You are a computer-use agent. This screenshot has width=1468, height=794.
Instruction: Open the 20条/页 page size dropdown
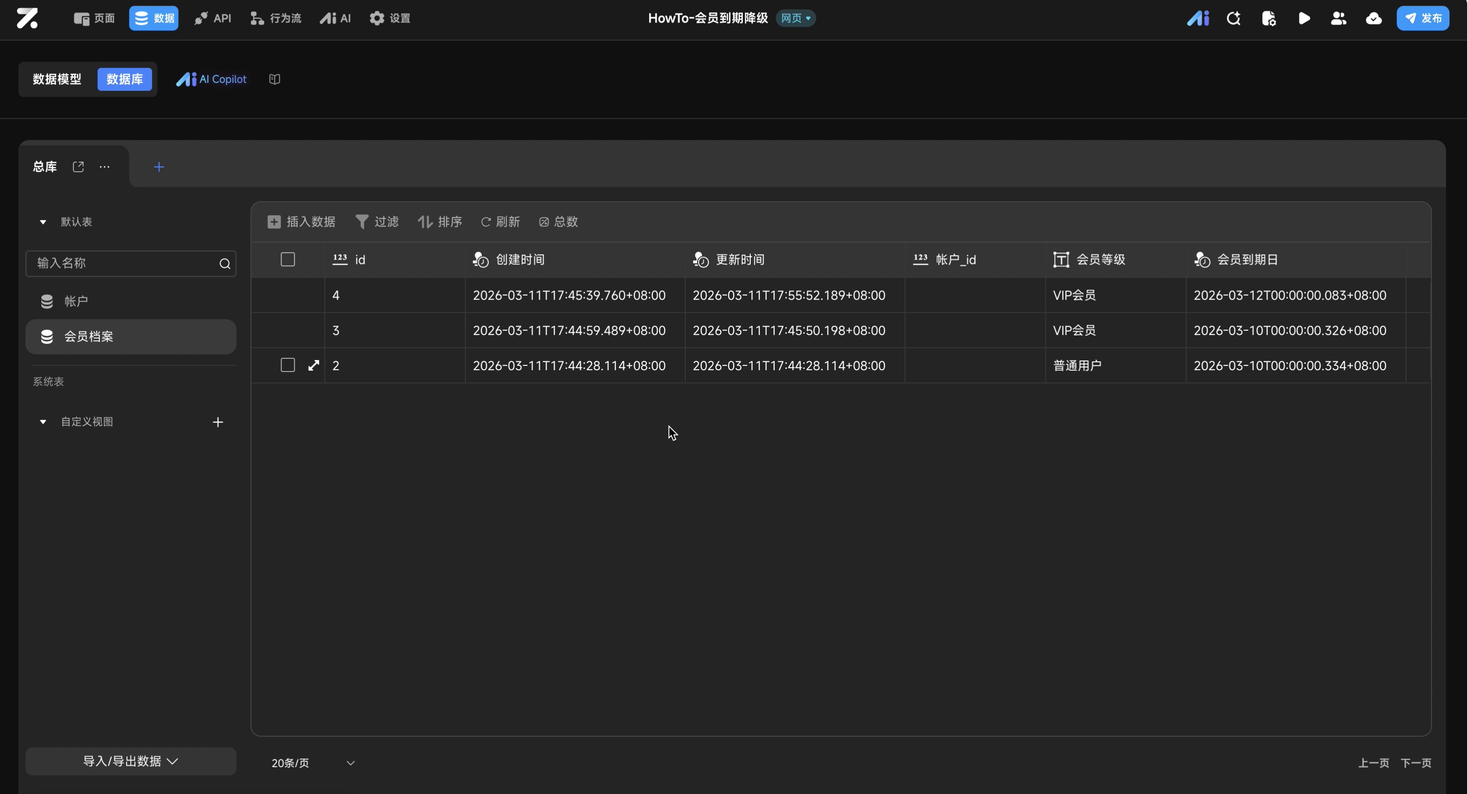(x=313, y=763)
